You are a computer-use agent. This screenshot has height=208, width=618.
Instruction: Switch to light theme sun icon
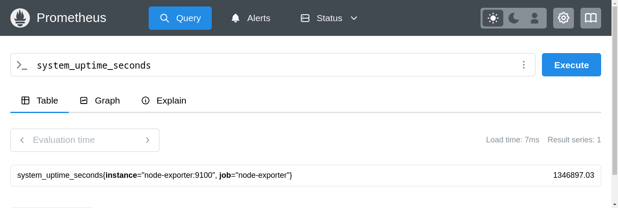coord(493,18)
